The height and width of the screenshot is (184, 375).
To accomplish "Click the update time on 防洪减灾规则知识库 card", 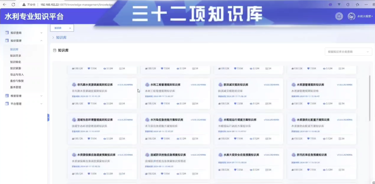I will coord(232,96).
